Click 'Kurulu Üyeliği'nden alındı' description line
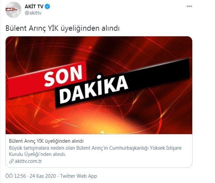The image size is (215, 183). point(38,154)
